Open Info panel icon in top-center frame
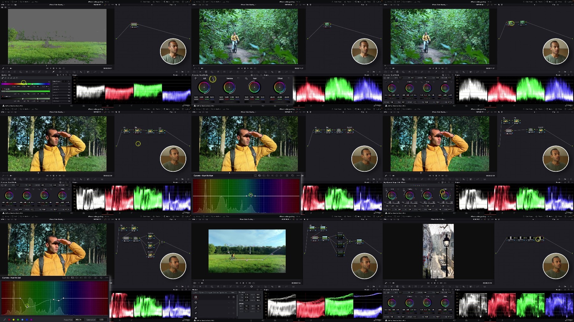Screen dimensions: 574x322 tap(379, 72)
